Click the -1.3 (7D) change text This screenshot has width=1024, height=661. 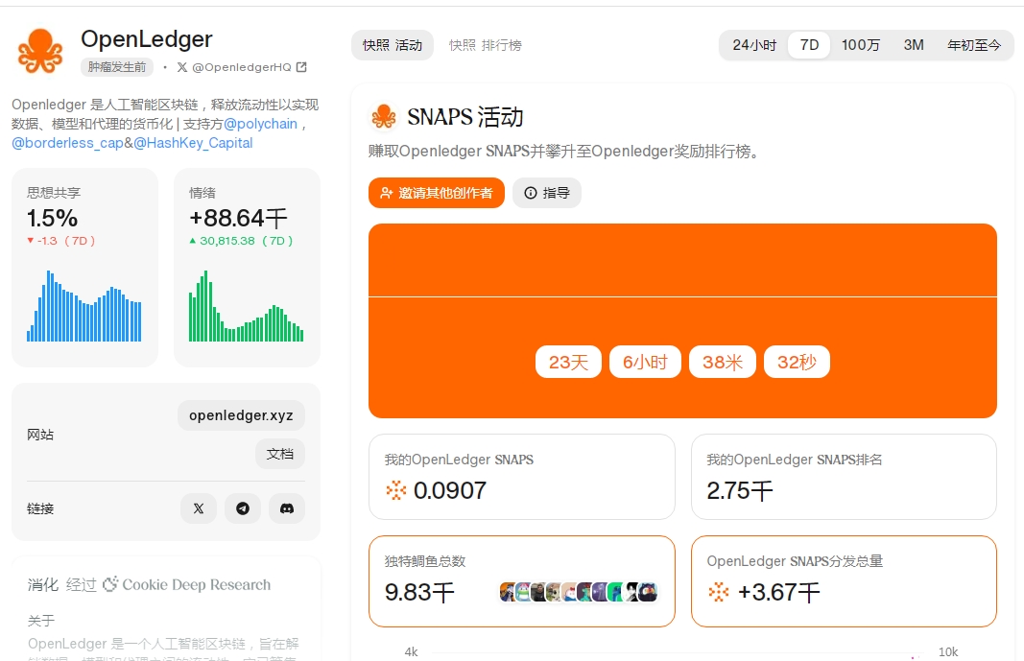[60, 241]
